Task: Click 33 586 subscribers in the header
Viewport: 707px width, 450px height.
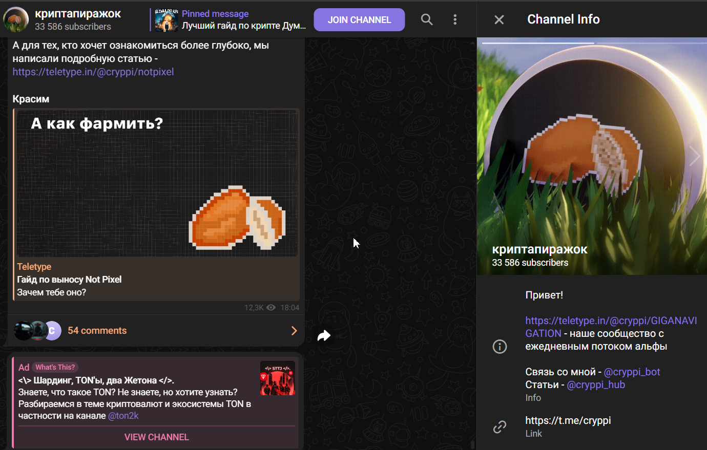Action: pos(73,27)
